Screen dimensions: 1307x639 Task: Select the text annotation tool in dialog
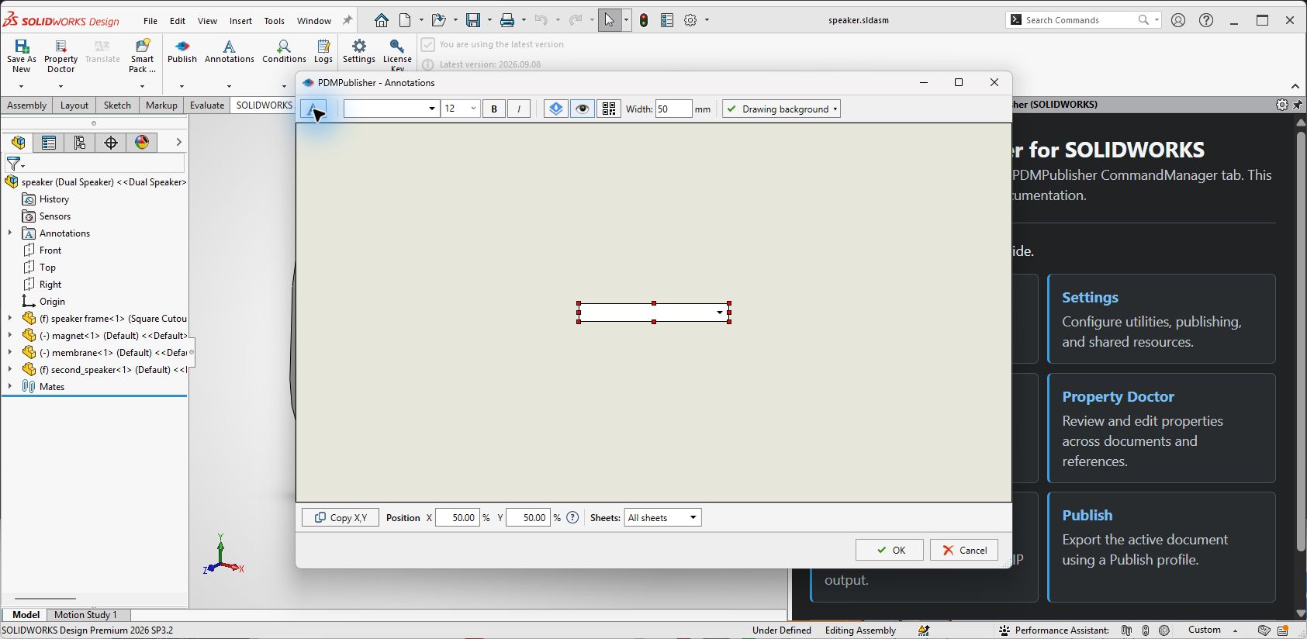313,109
